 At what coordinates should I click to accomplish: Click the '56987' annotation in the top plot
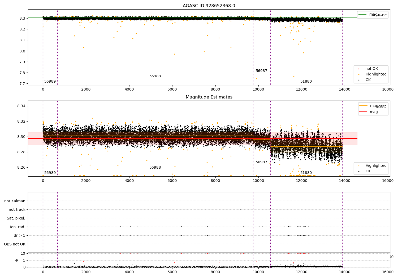(x=262, y=71)
